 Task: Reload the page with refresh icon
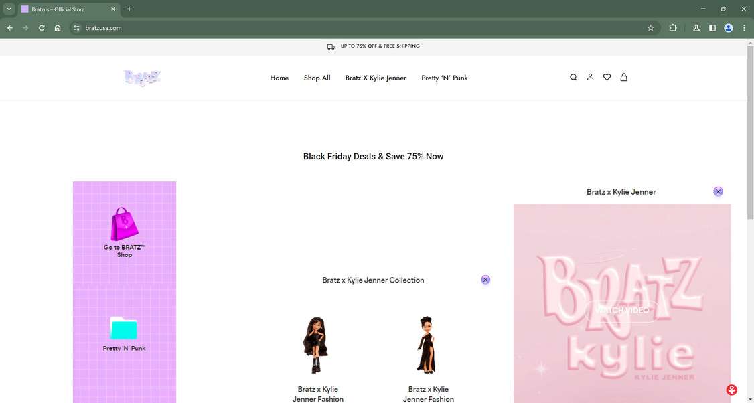click(x=42, y=28)
